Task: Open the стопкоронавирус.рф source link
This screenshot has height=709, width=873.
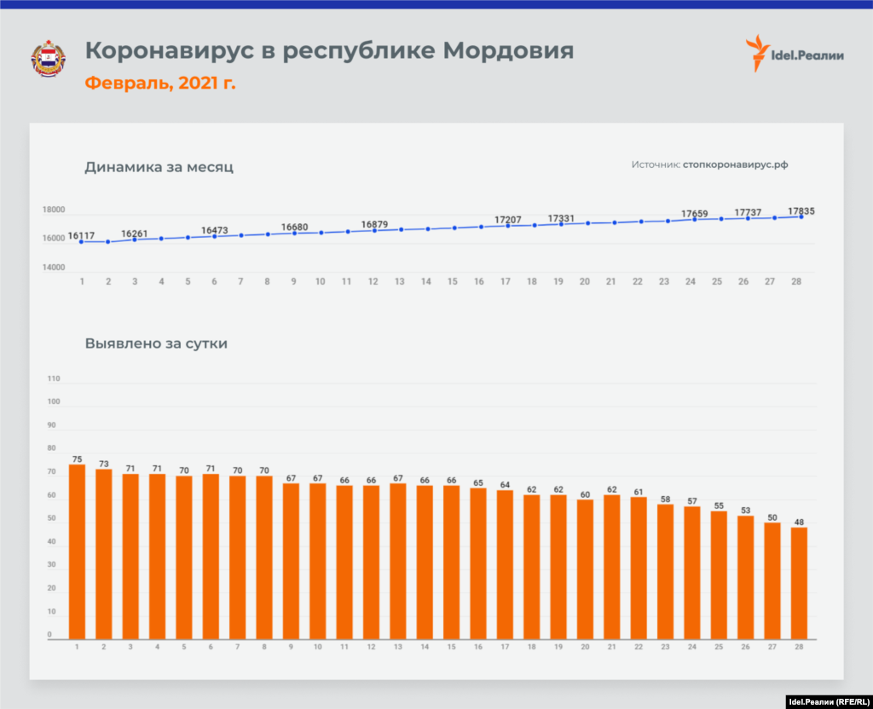Action: [x=735, y=165]
